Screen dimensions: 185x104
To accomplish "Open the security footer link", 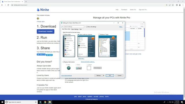I will pos(96,96).
